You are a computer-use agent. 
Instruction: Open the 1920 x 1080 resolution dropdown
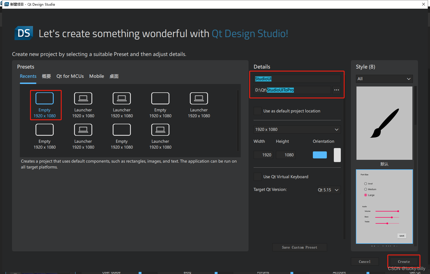coord(297,129)
